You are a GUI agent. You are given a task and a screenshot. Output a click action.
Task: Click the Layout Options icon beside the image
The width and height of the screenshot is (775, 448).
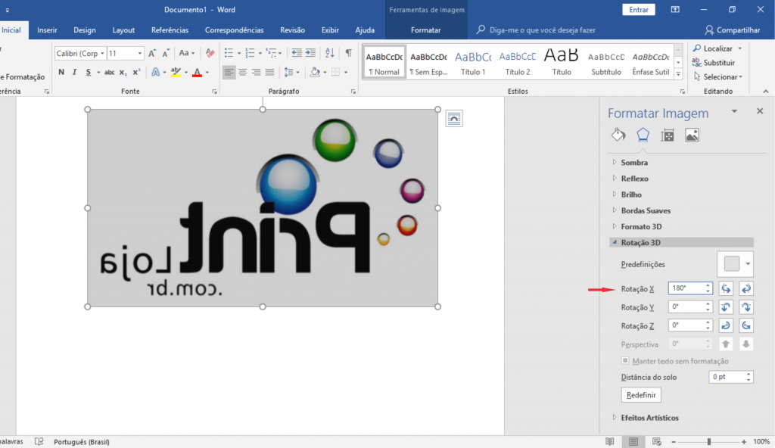pos(453,118)
